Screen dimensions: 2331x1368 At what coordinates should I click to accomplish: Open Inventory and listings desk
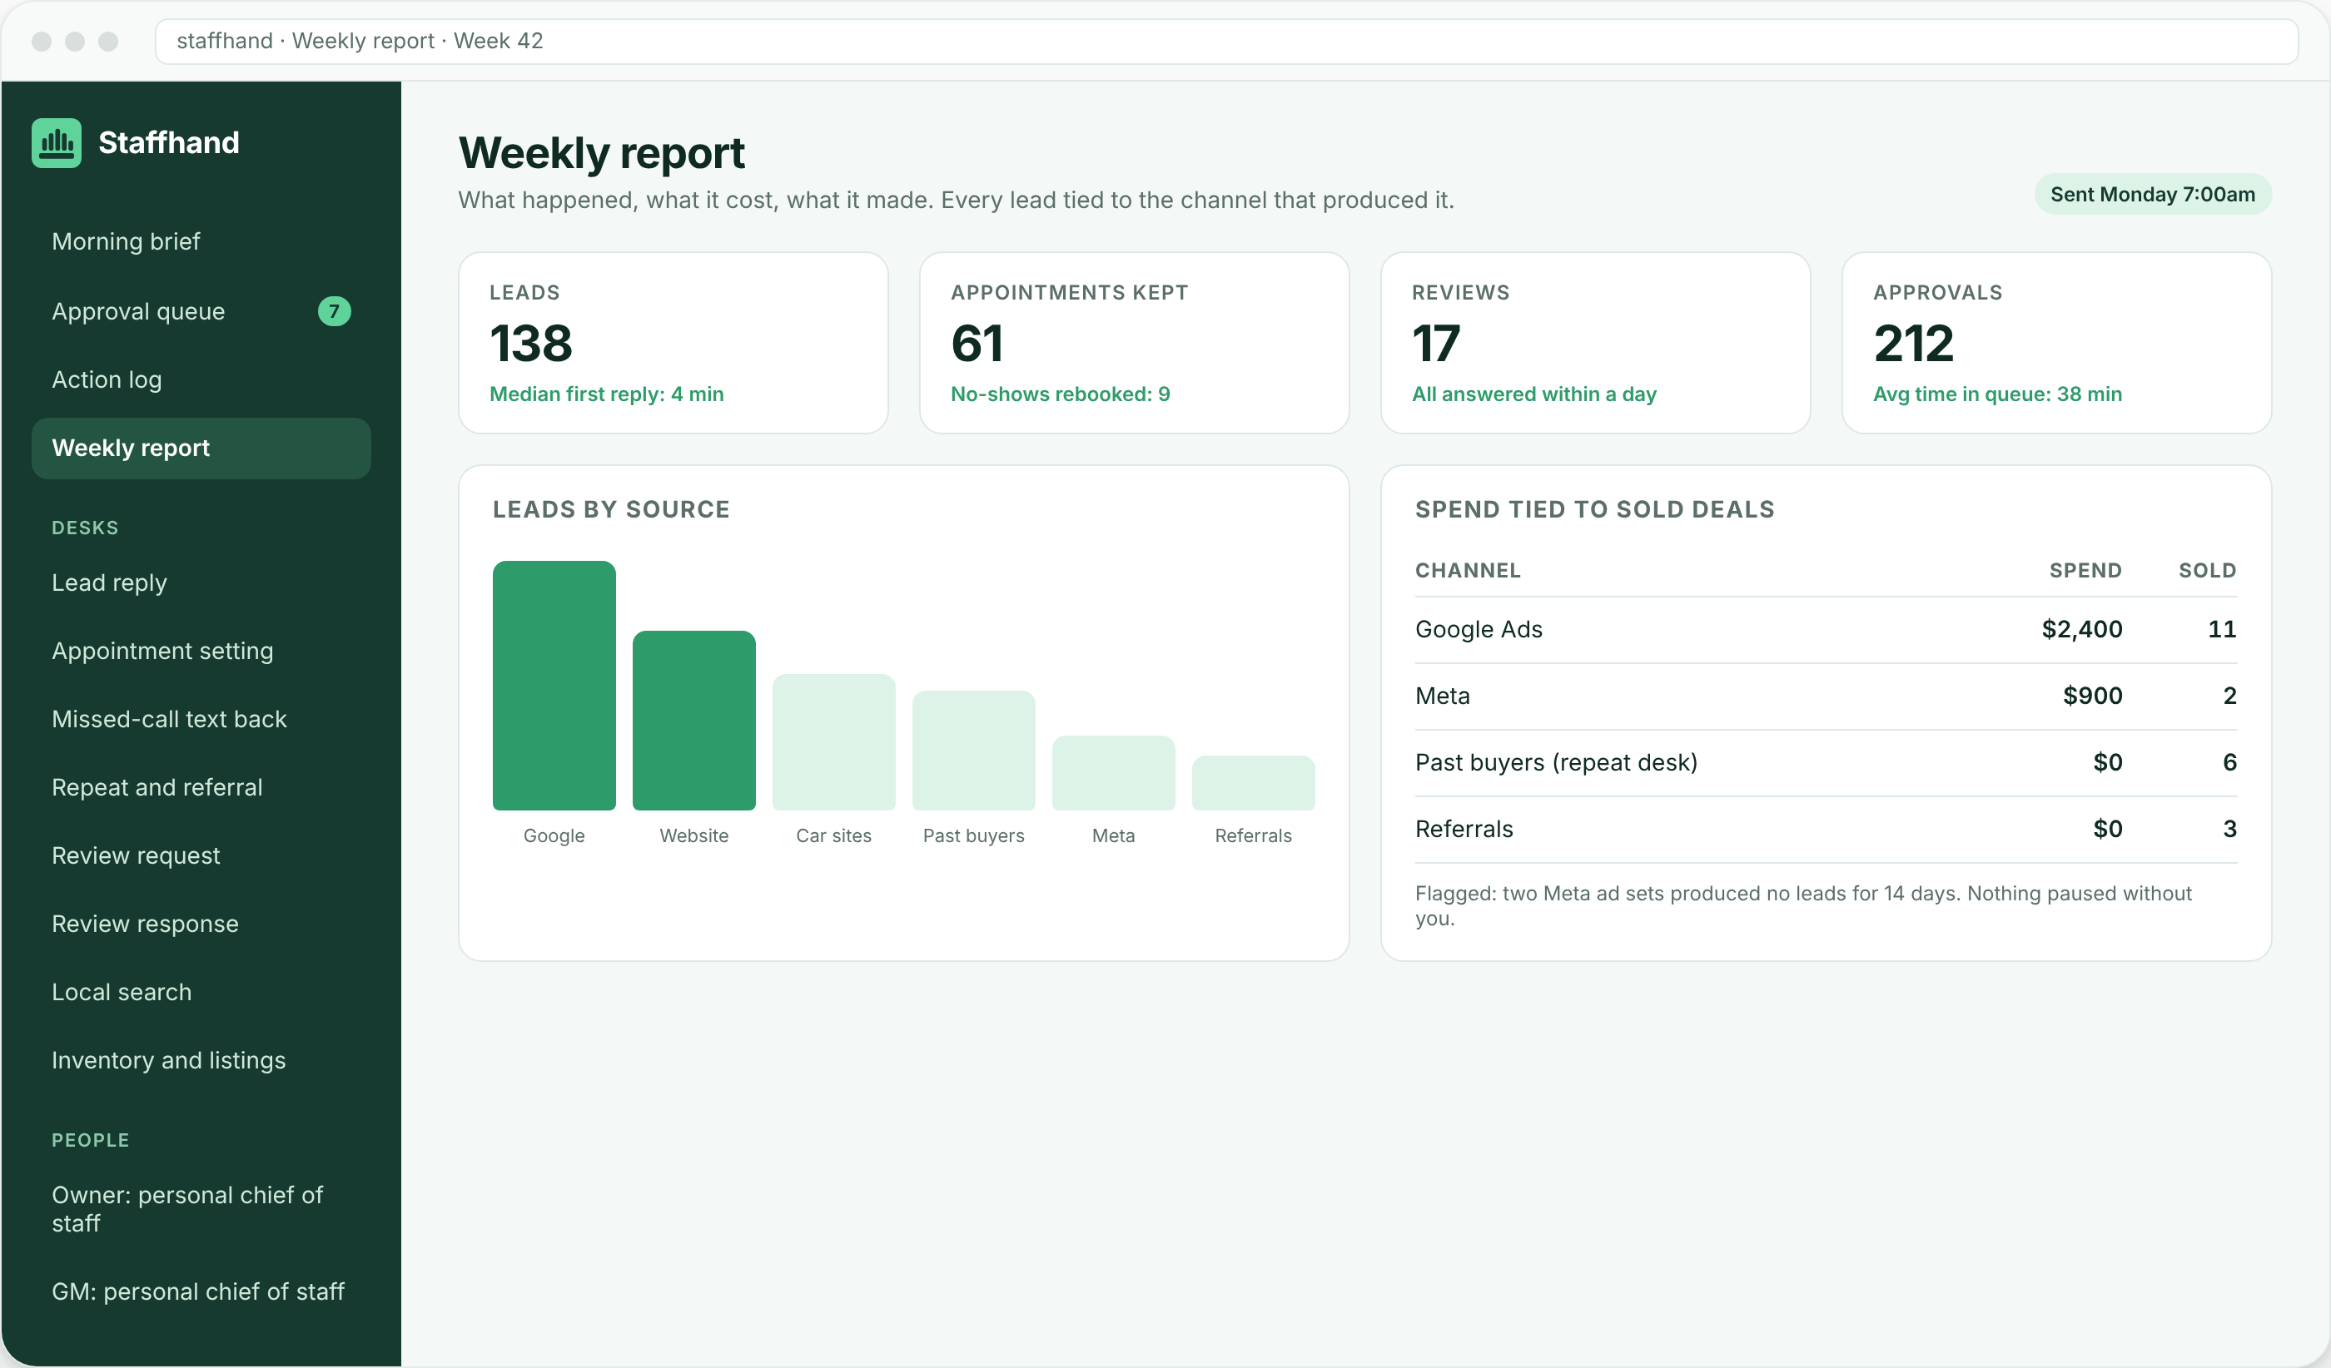[x=201, y=1061]
